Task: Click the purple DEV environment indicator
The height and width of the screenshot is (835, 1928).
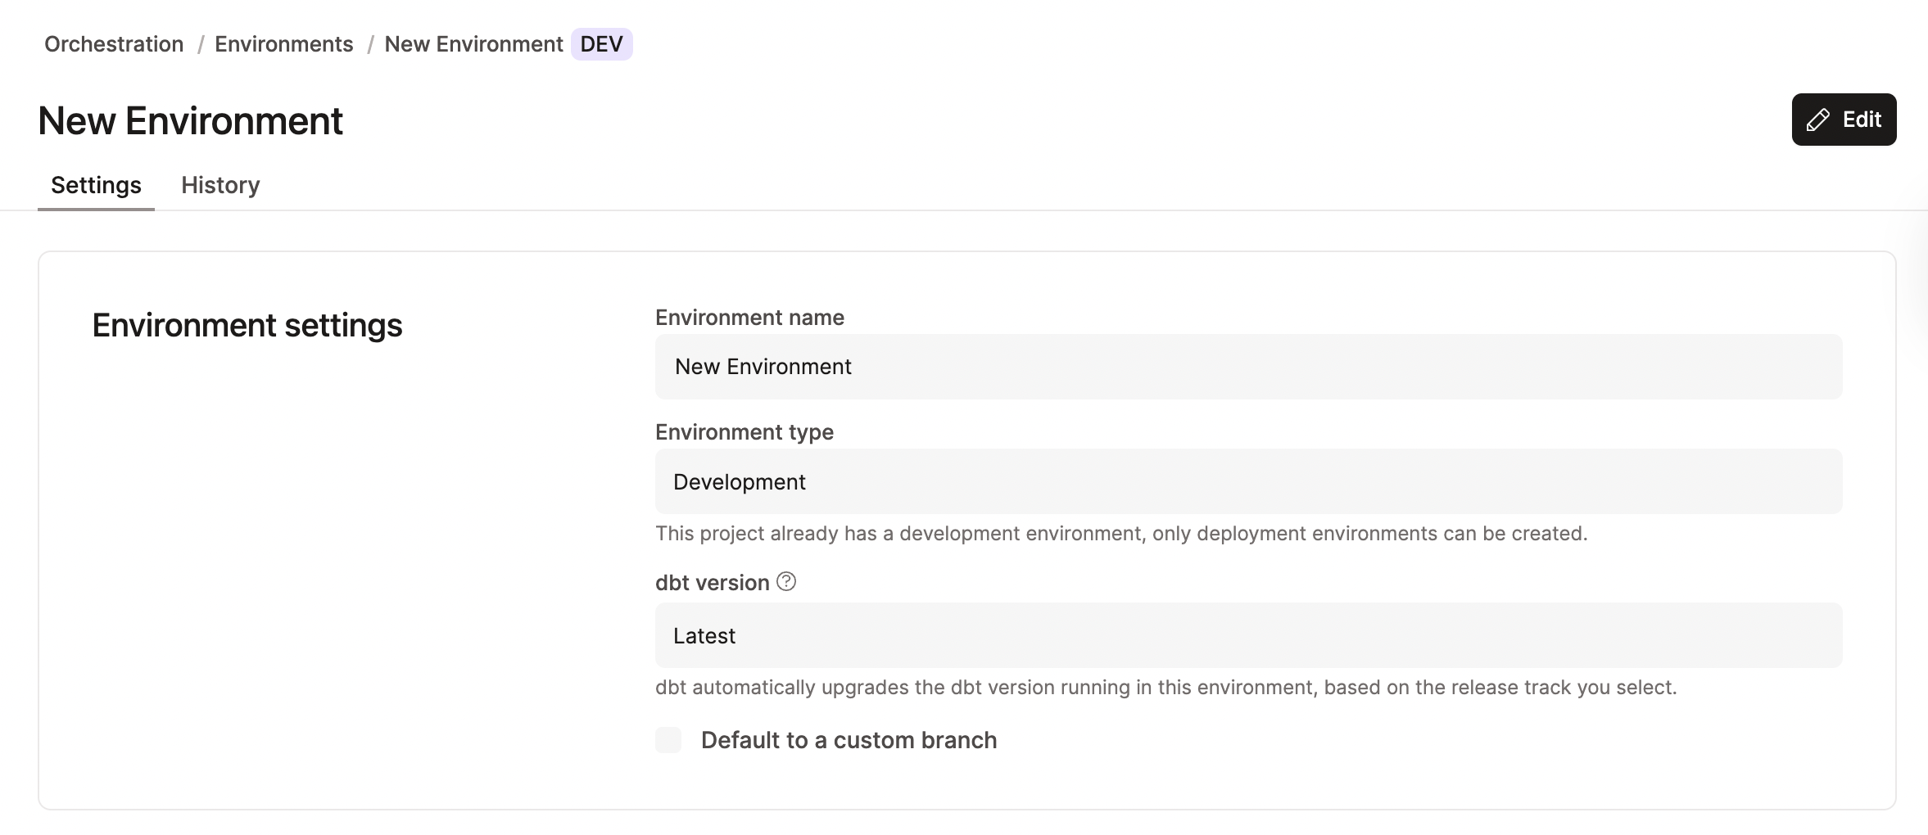Action: pyautogui.click(x=602, y=43)
